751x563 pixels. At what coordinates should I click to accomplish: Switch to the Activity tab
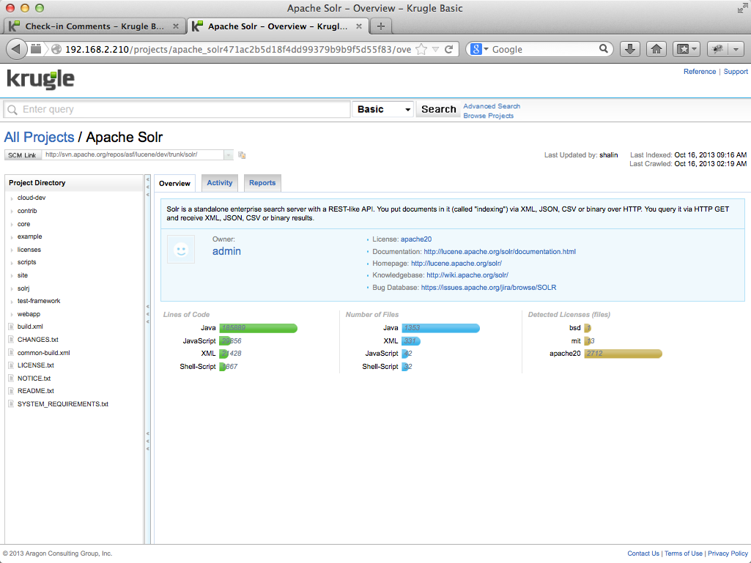coord(219,183)
